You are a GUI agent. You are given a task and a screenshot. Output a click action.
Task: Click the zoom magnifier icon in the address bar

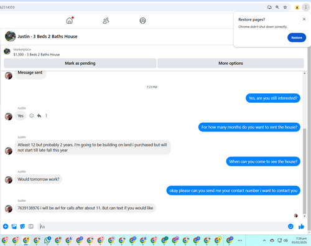point(277,7)
